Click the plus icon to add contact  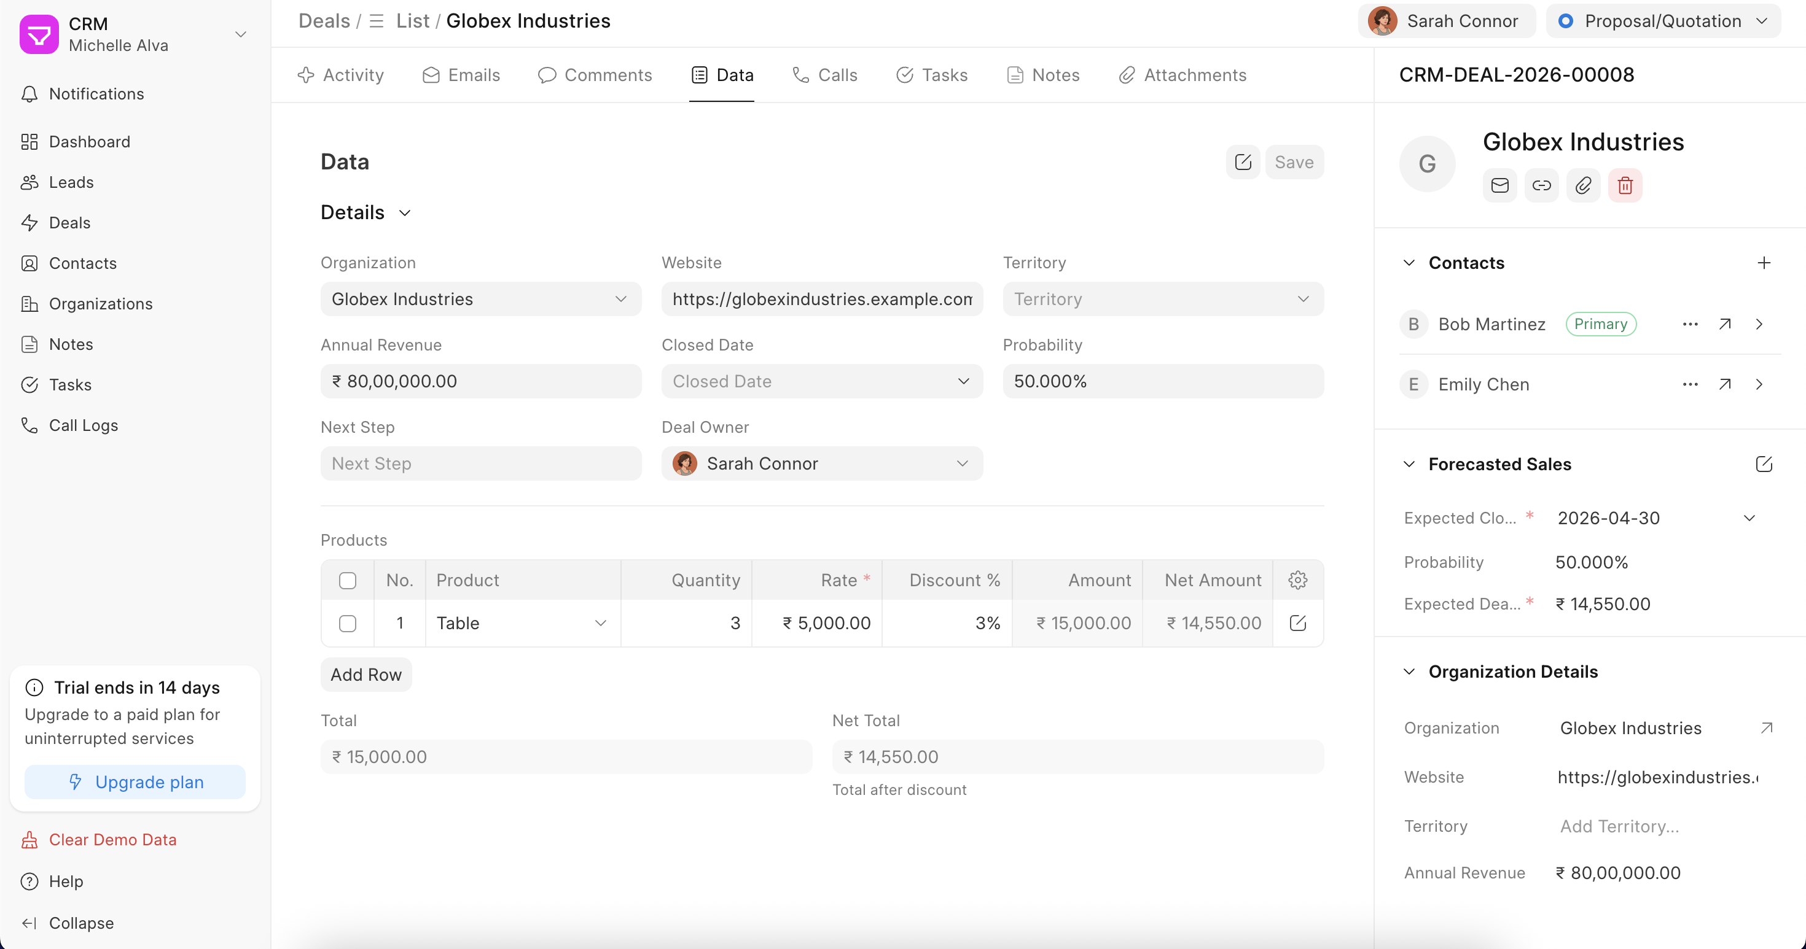(1763, 263)
